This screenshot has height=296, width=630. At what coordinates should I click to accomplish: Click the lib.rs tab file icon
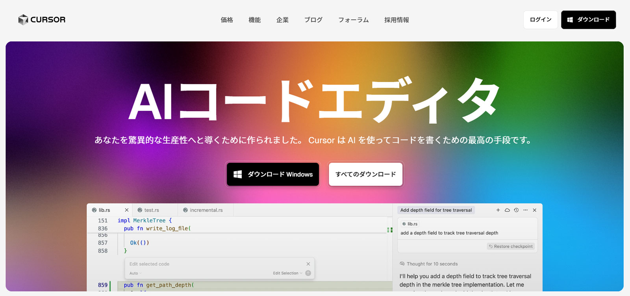coord(94,210)
